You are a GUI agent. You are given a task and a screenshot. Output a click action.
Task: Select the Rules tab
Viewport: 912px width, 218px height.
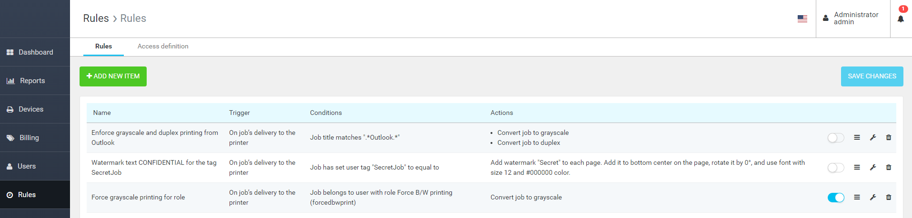click(x=103, y=47)
